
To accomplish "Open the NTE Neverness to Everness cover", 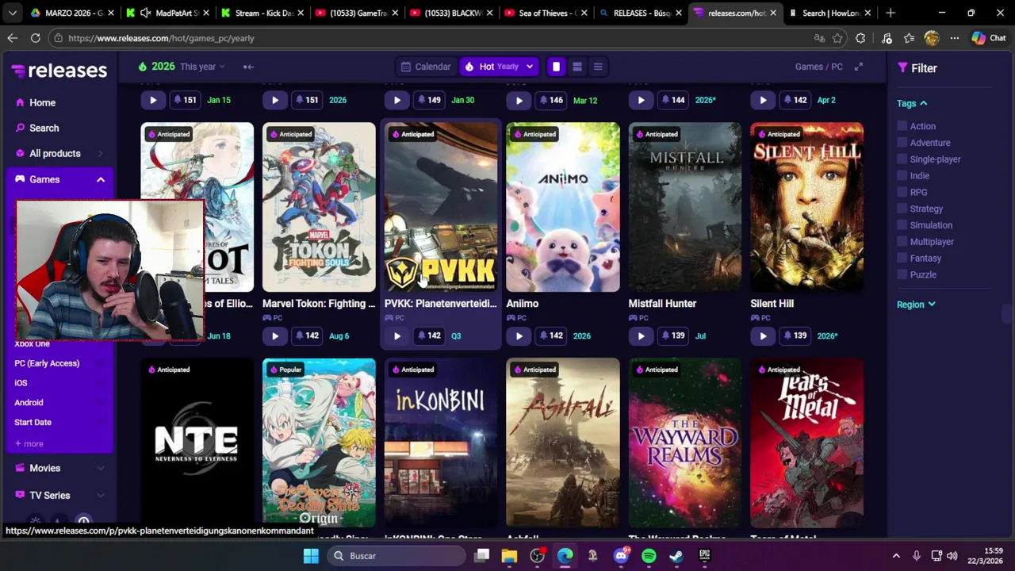I will [x=197, y=443].
